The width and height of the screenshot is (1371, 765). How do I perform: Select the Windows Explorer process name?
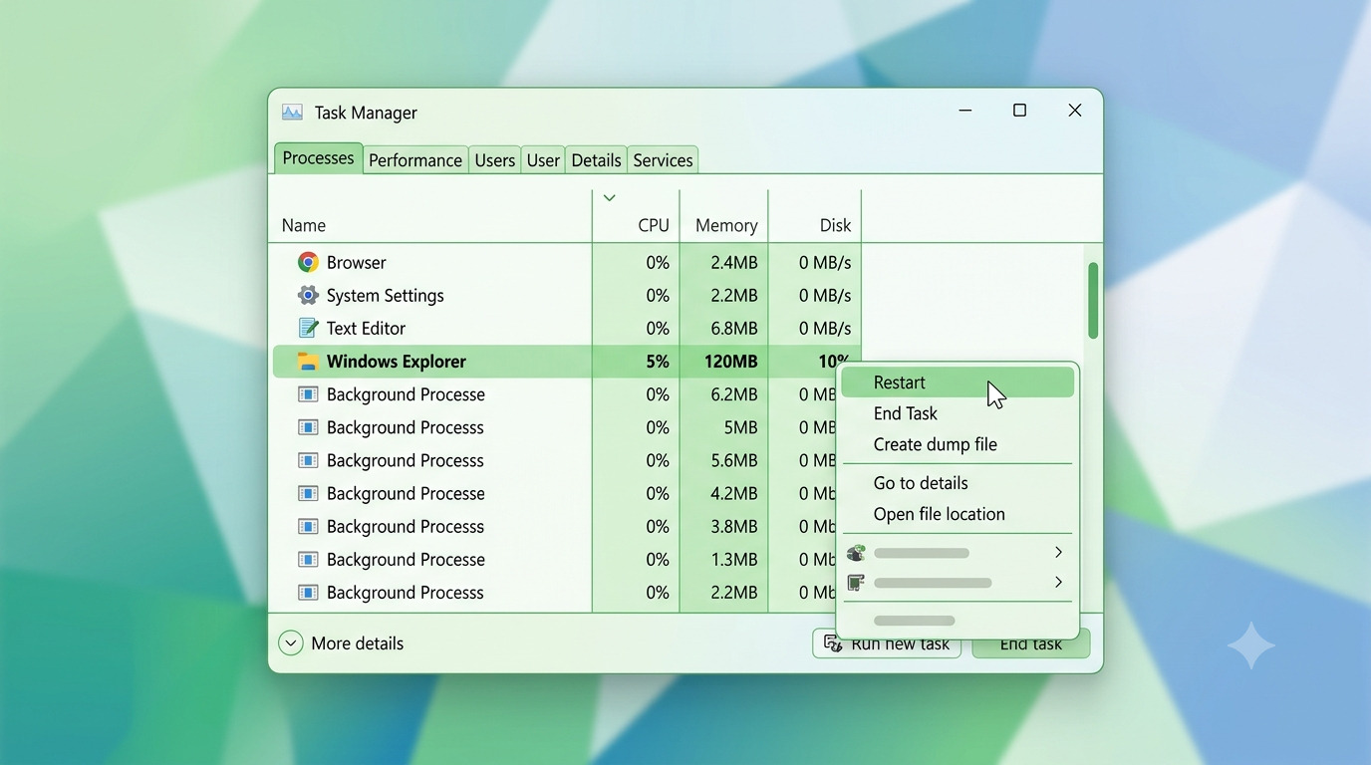click(397, 362)
